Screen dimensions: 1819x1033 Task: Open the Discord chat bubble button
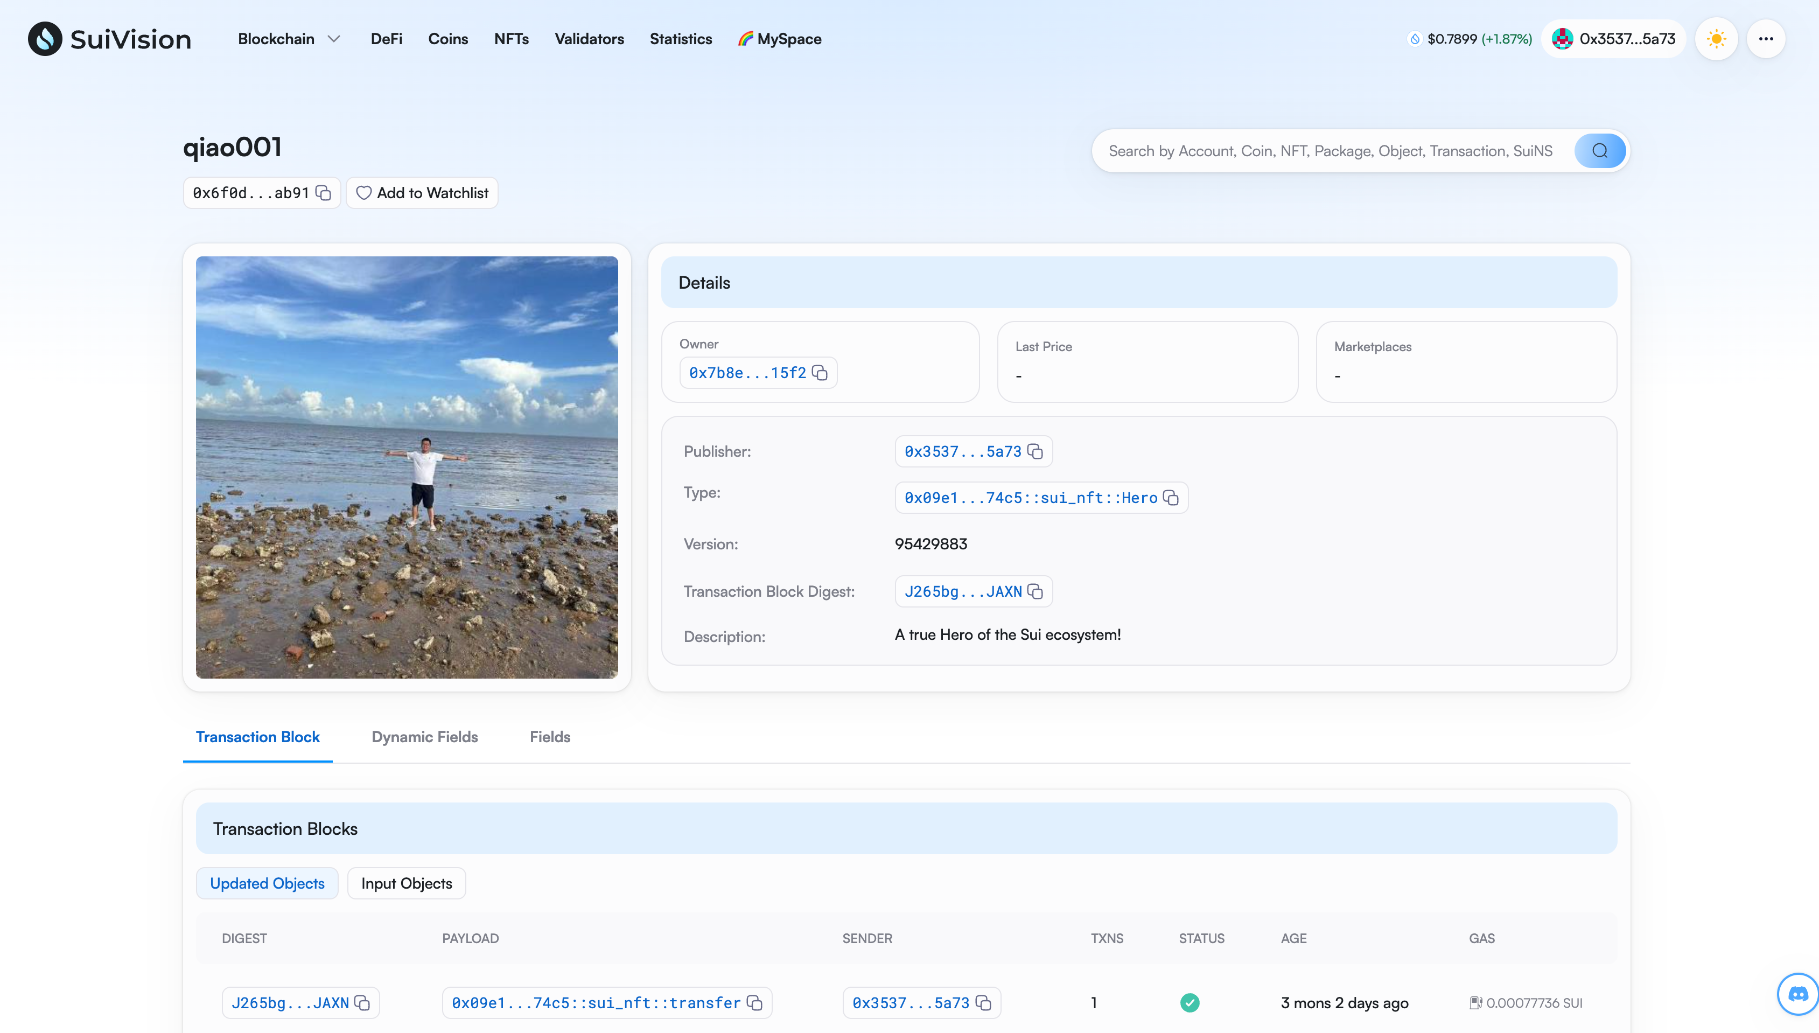click(1797, 994)
